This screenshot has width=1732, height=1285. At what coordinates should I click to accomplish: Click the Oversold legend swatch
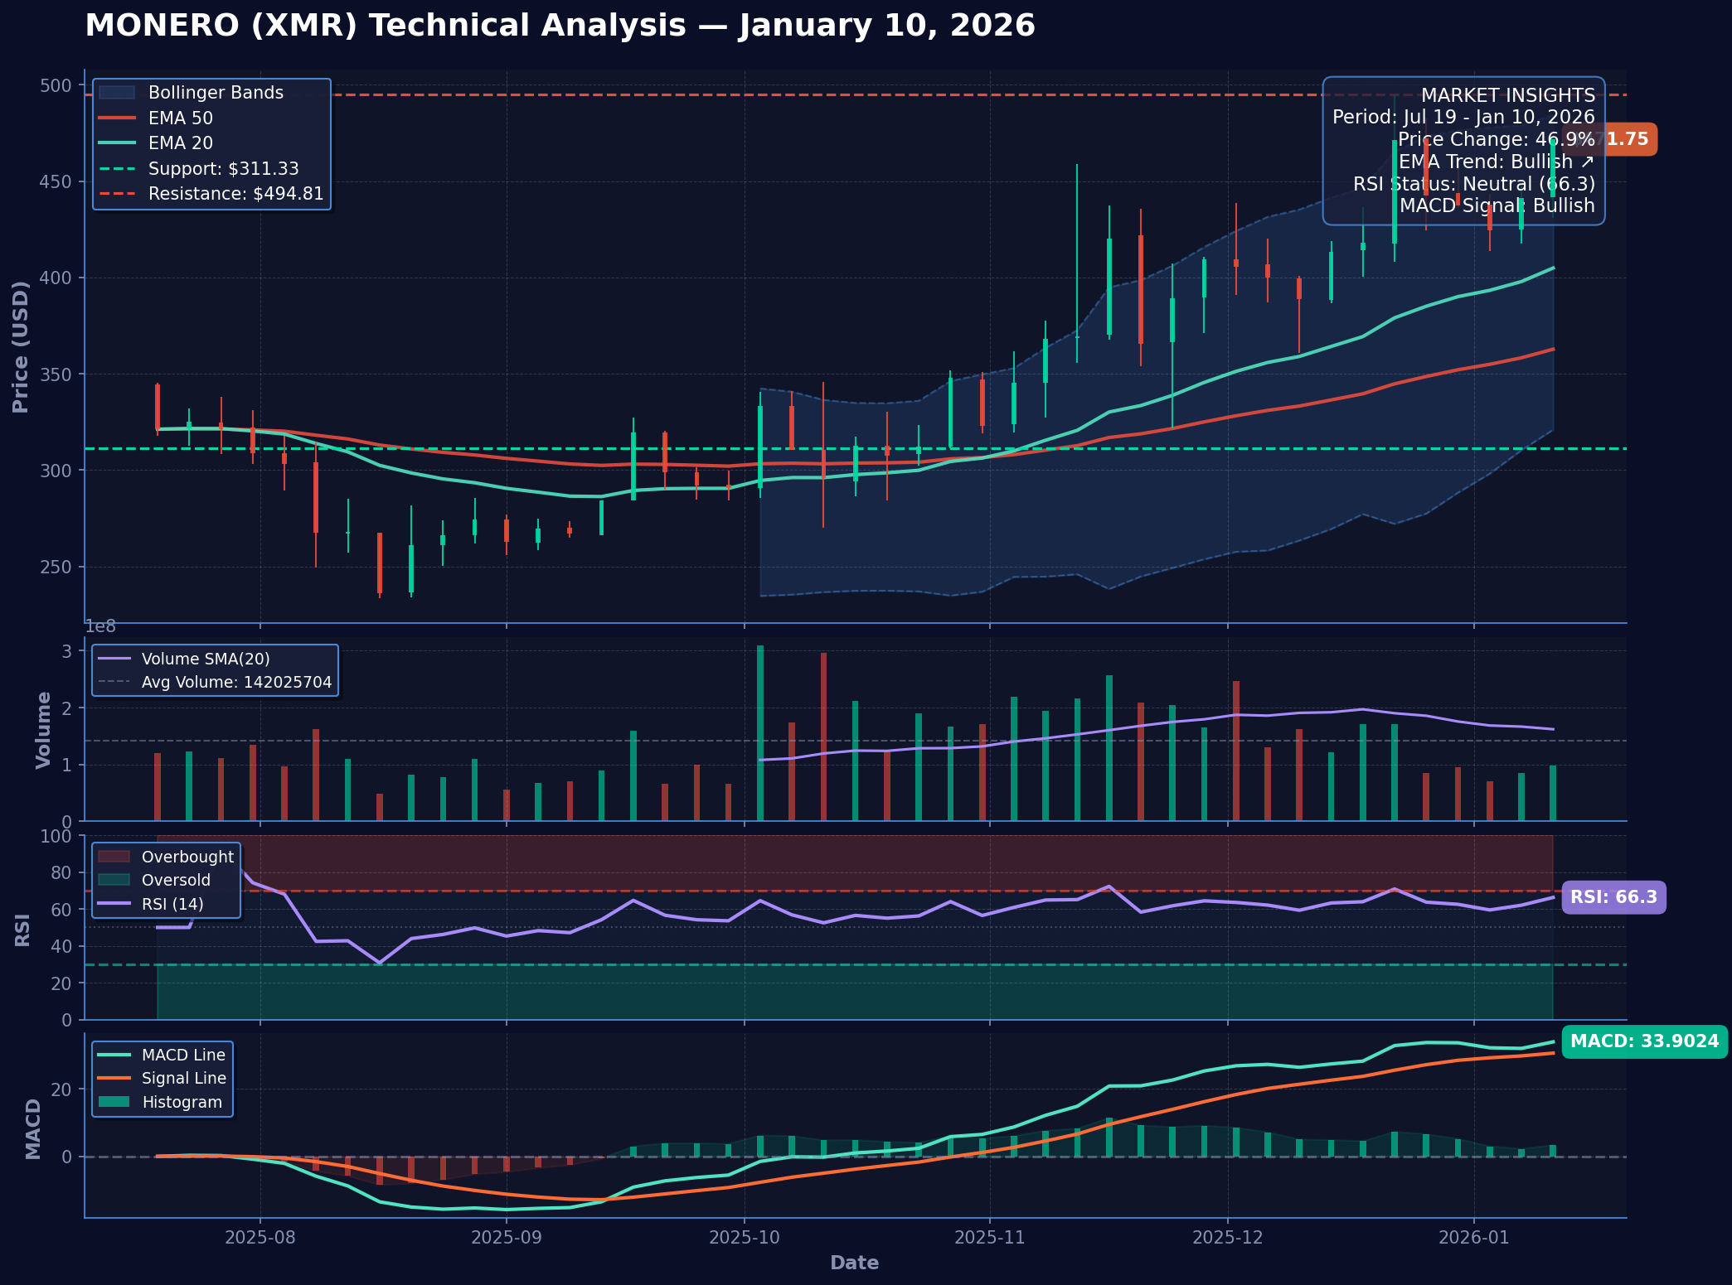pyautogui.click(x=114, y=880)
